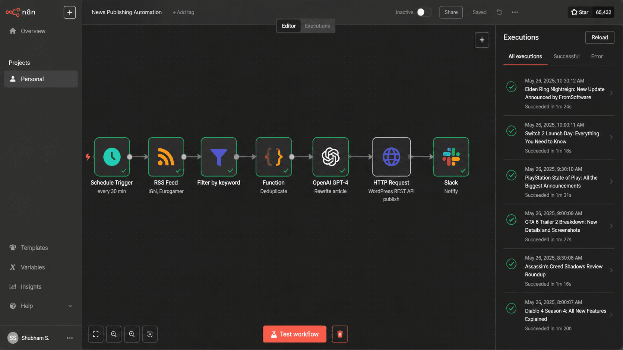Select the Function Deduplicate node
Viewport: 623px width, 350px height.
(x=273, y=157)
